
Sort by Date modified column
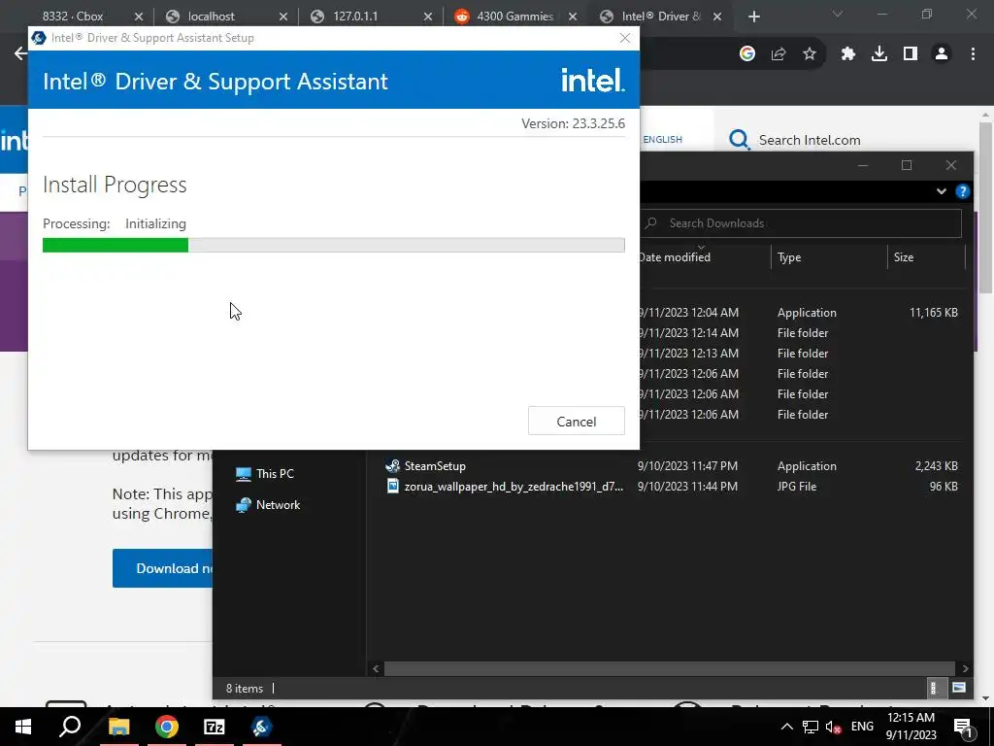click(x=675, y=256)
